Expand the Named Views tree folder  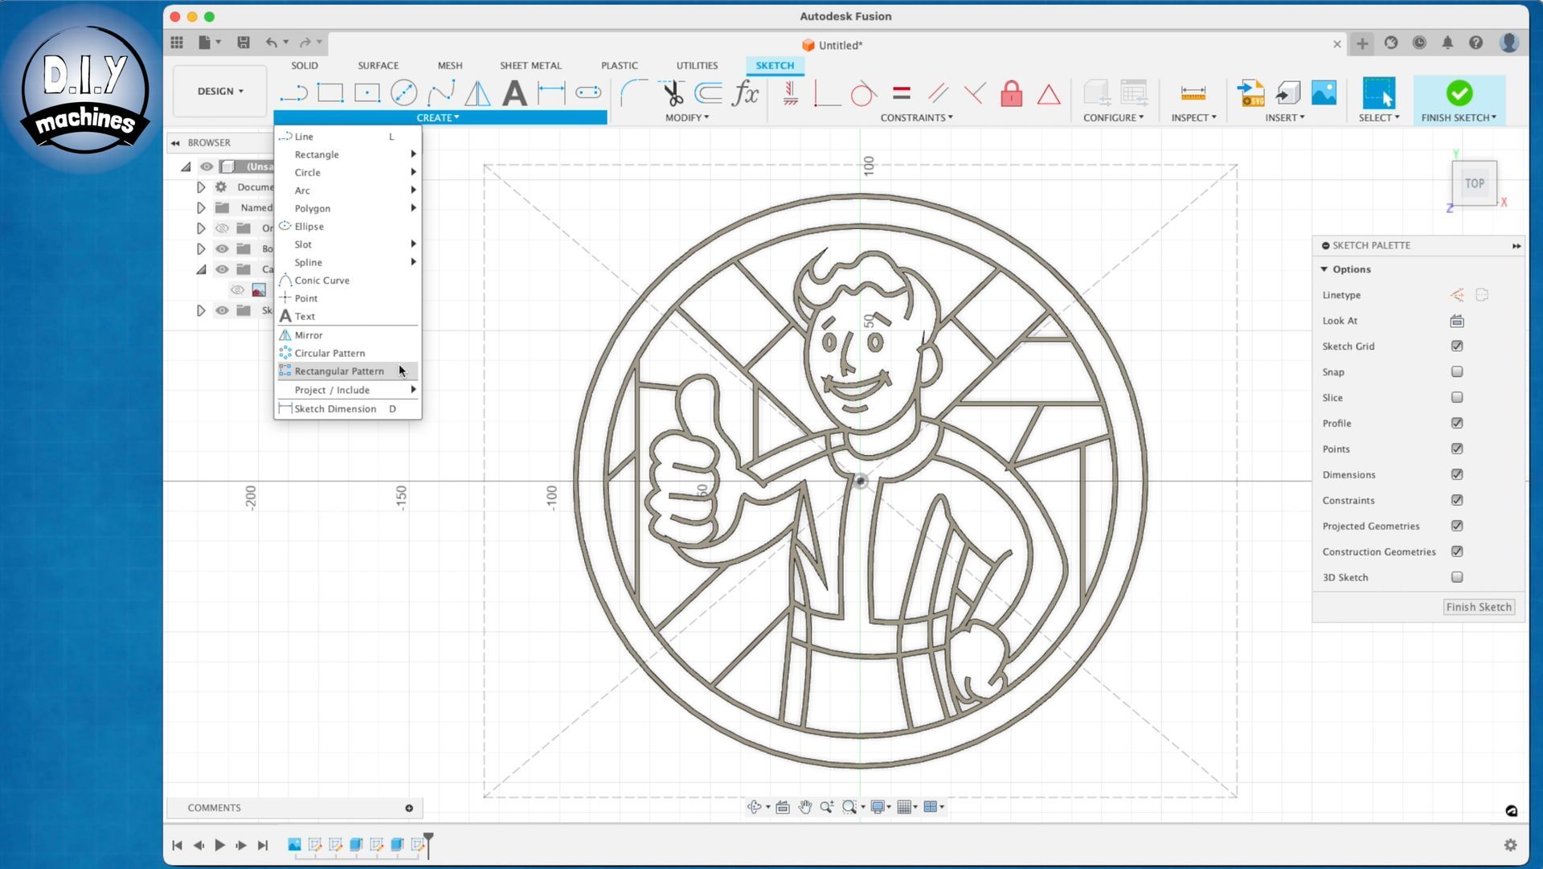[x=201, y=207]
